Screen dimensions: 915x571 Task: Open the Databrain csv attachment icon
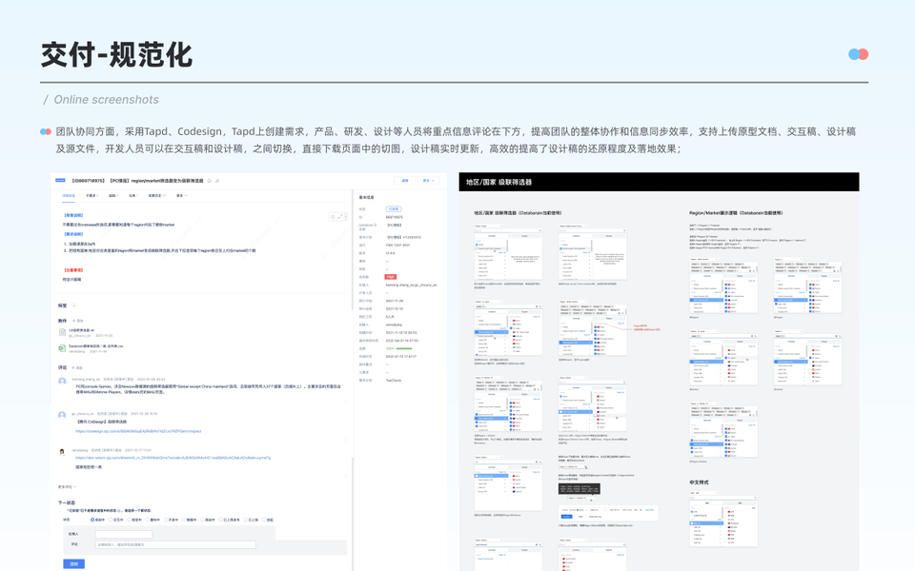pyautogui.click(x=62, y=348)
